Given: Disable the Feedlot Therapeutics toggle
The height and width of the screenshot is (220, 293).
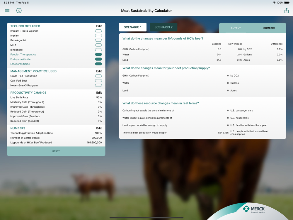Looking at the screenshot, I should [98, 55].
